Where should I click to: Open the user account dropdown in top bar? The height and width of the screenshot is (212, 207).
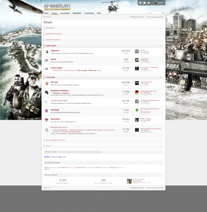click(159, 3)
